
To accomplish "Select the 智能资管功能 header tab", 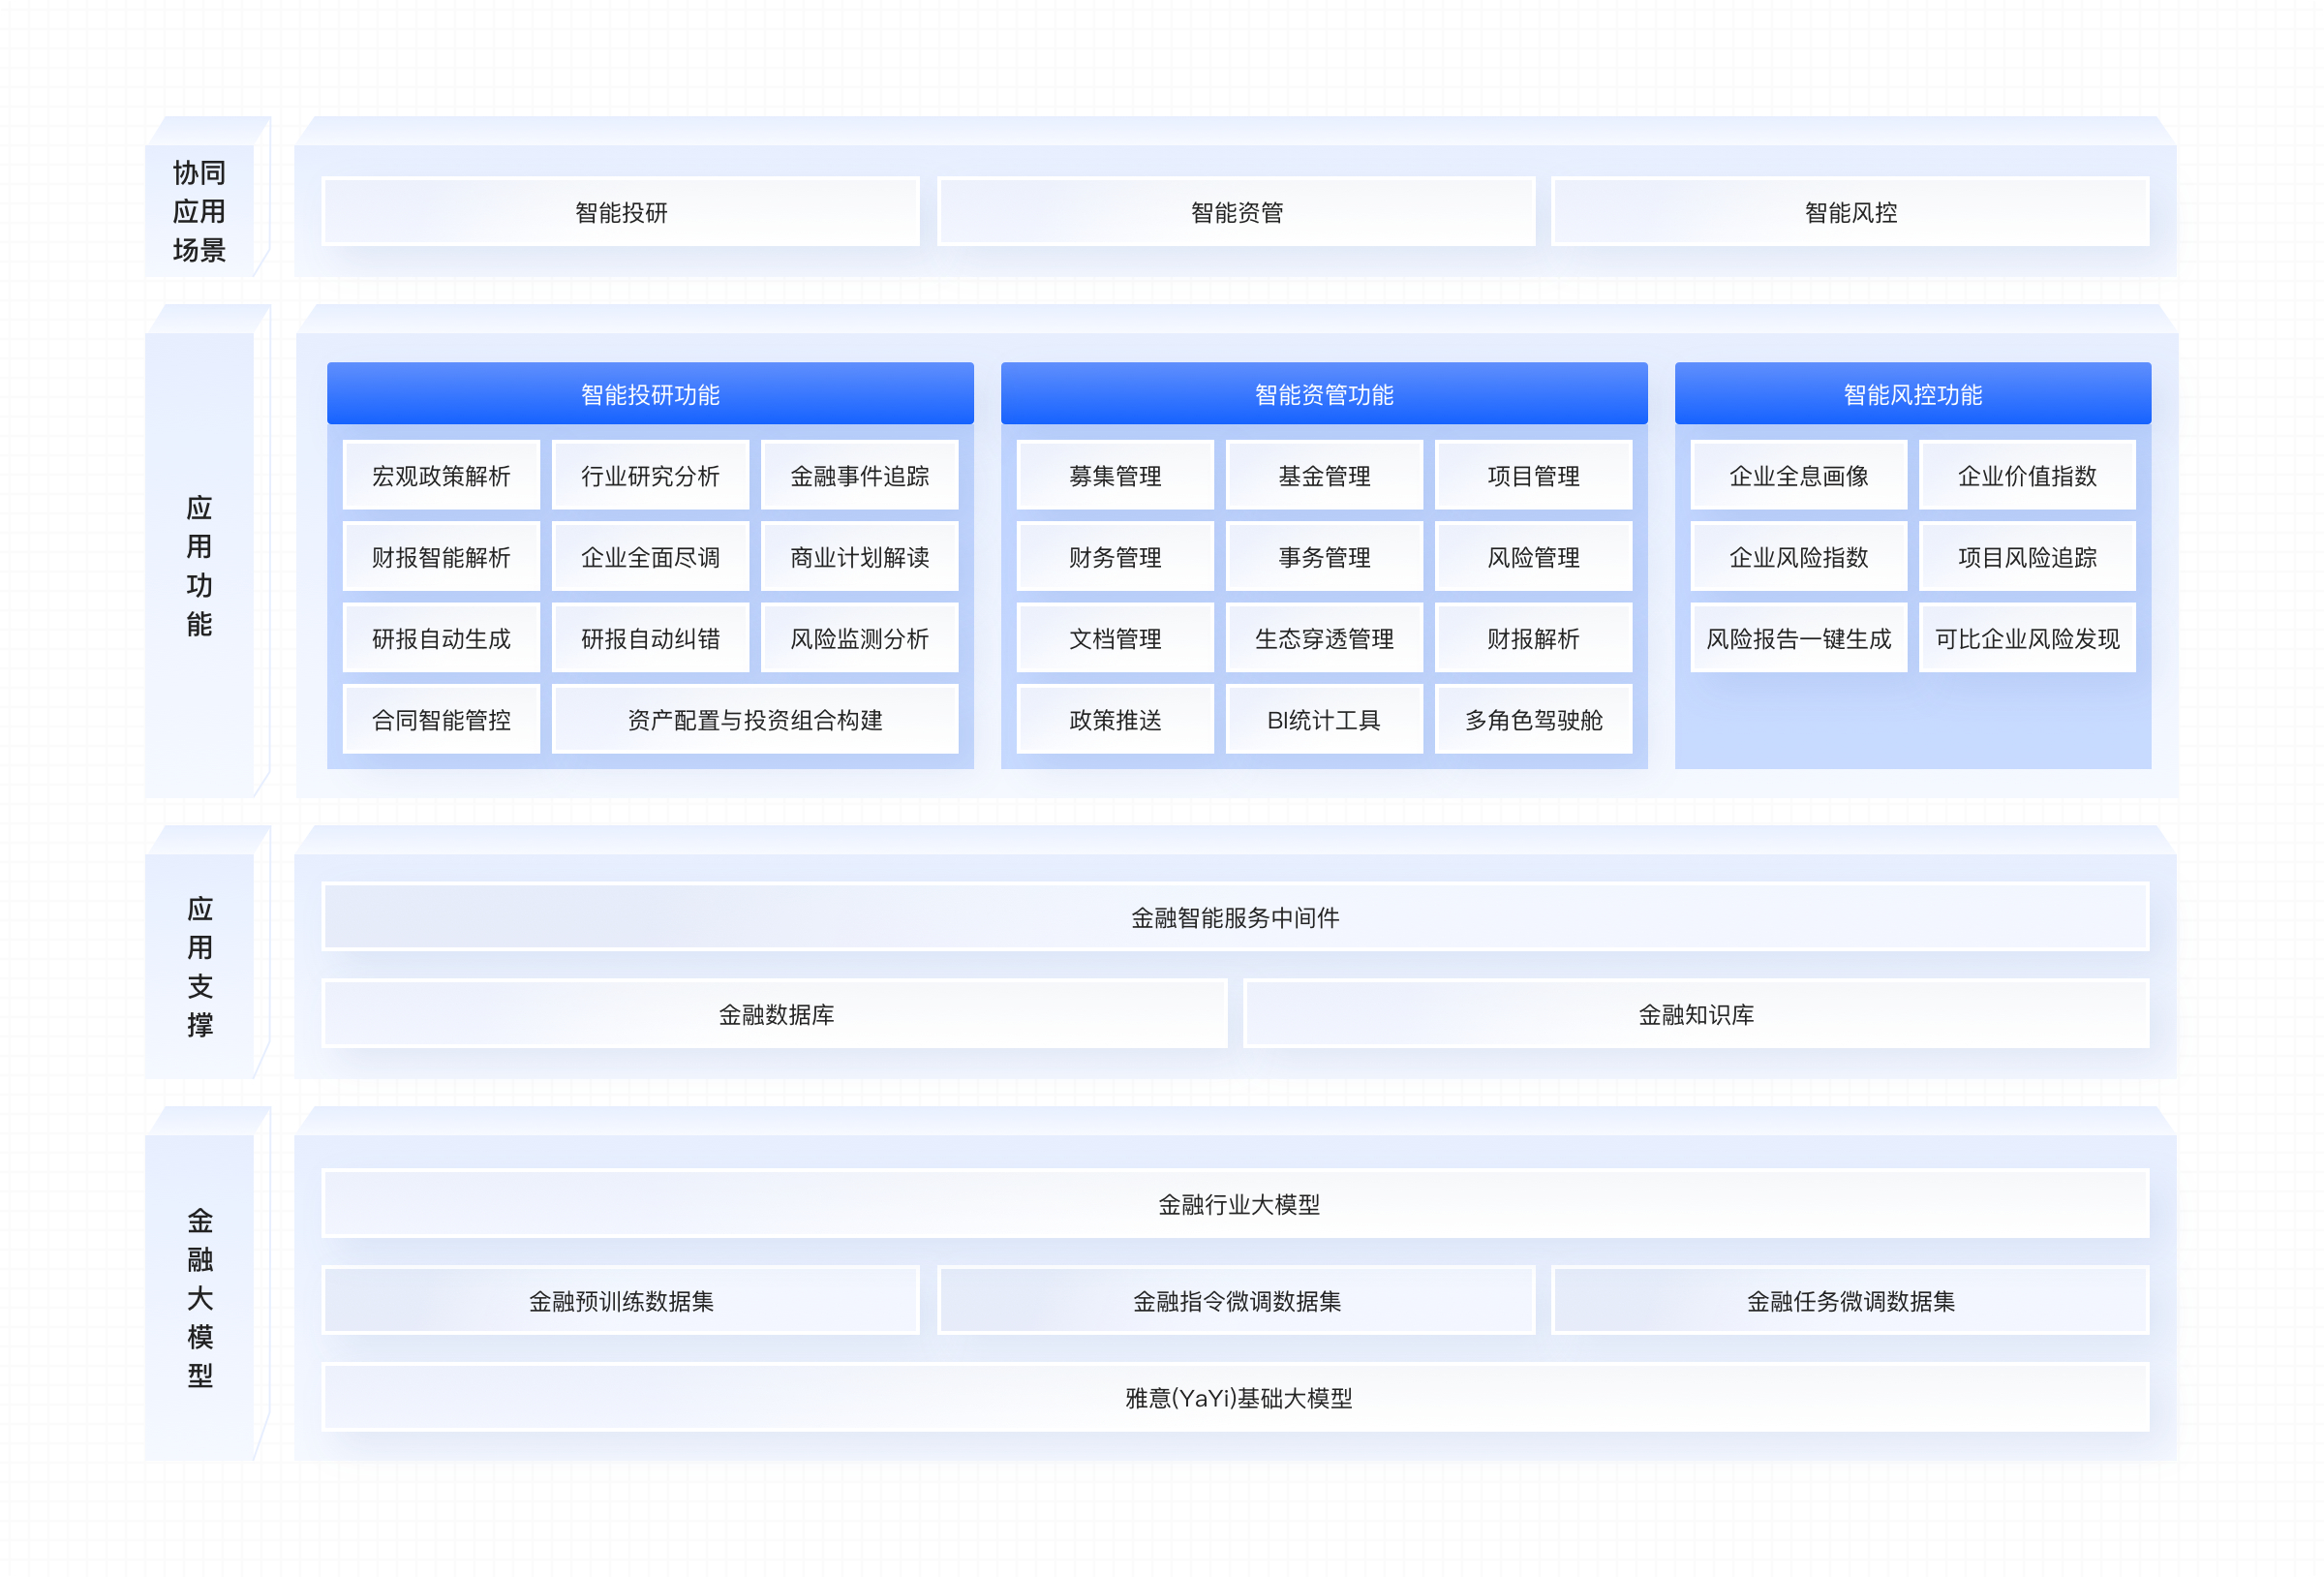I will 1324,394.
